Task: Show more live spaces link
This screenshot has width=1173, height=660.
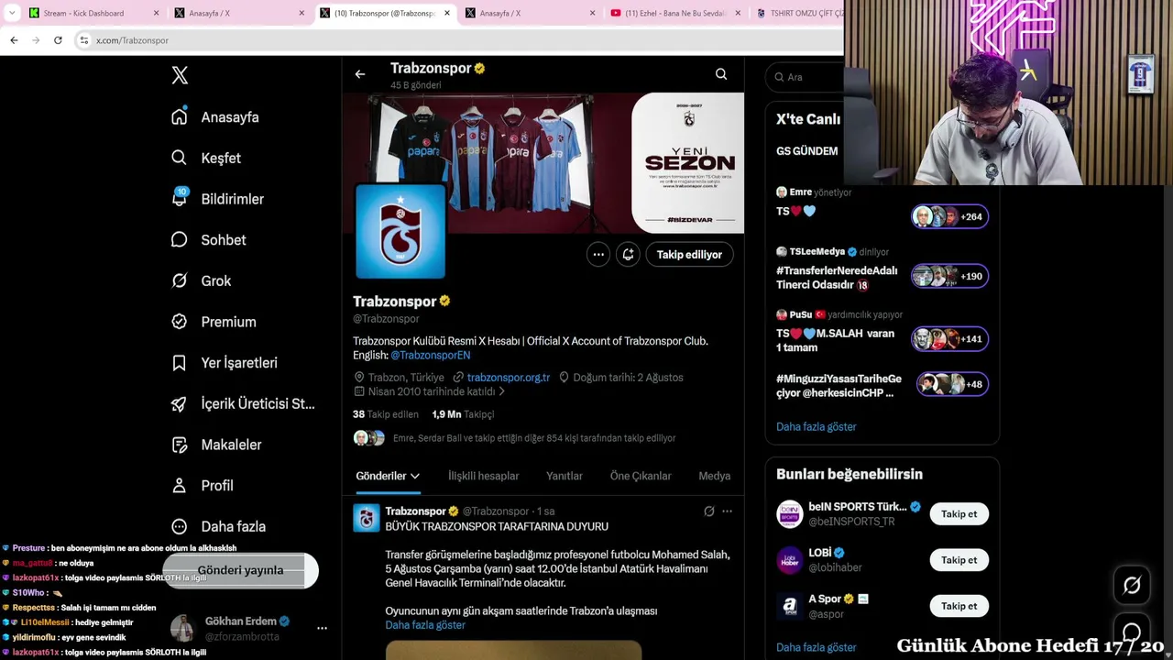Action: click(817, 426)
